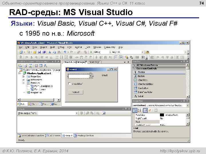
Task: Open the Community menu
Action: (110, 47)
